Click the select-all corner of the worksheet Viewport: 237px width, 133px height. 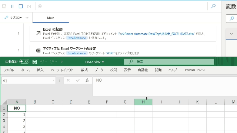click(4, 102)
